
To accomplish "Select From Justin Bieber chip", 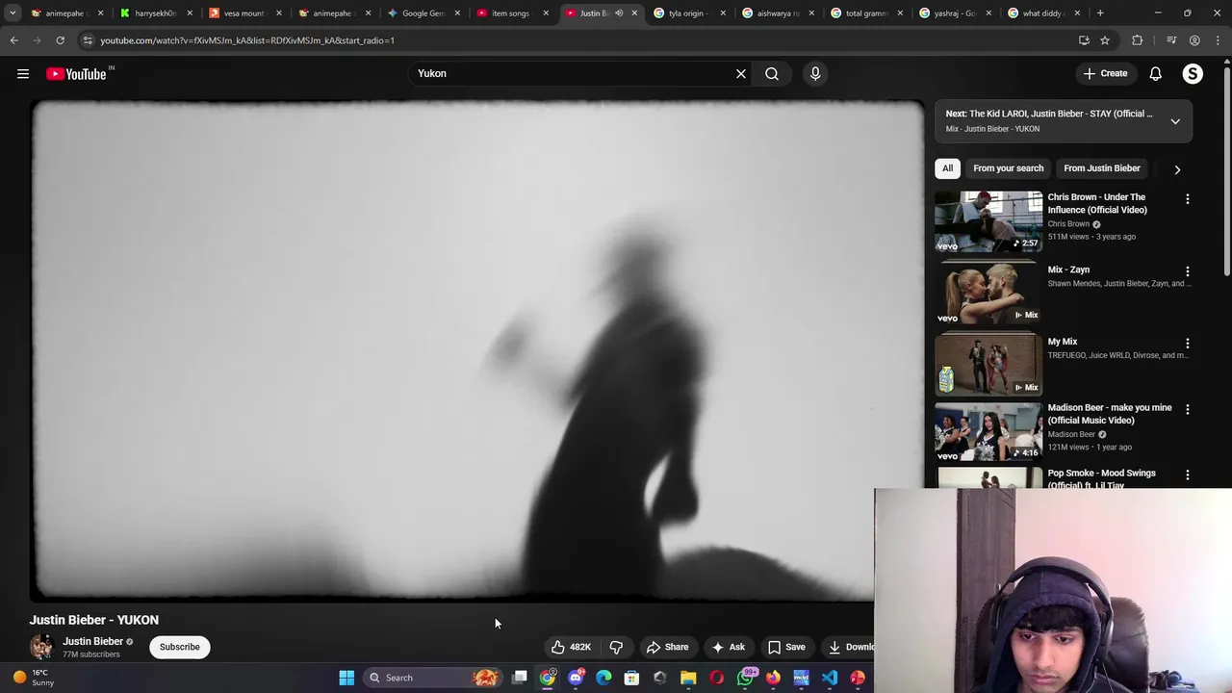I will [1102, 168].
